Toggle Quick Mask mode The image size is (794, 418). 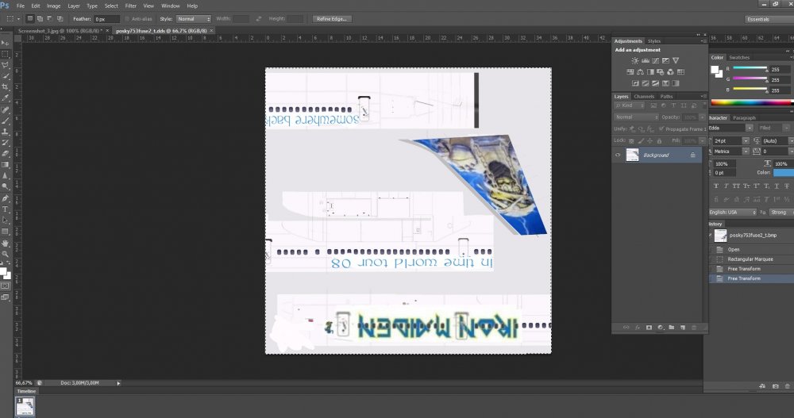tap(5, 286)
